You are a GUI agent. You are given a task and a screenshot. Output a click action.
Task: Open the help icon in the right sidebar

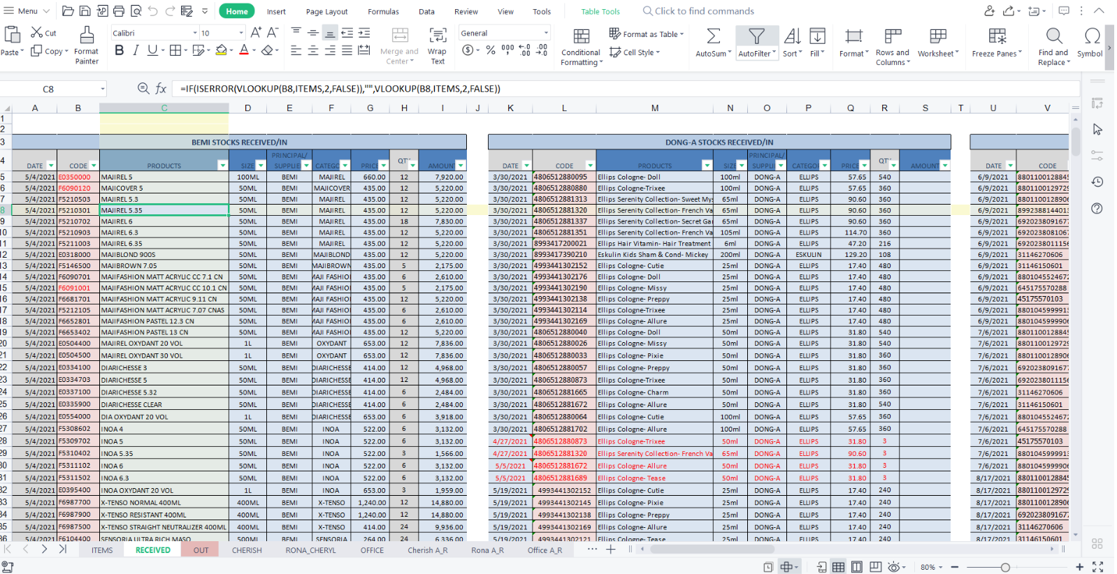click(x=1097, y=208)
